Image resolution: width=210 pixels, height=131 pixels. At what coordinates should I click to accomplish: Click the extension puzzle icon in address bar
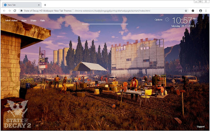[21, 11]
